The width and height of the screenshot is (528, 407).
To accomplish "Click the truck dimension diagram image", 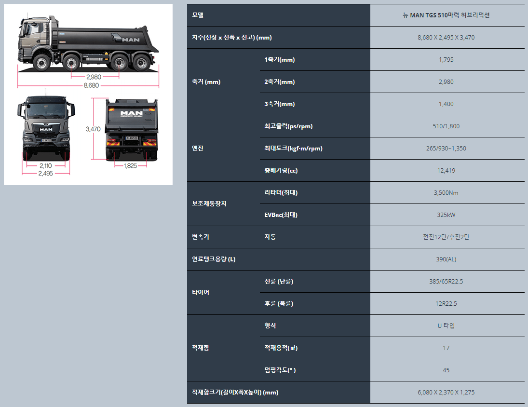I will [88, 95].
